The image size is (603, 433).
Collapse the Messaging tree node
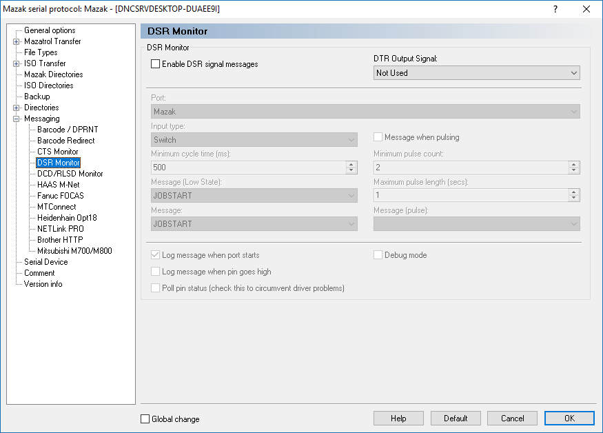(16, 119)
